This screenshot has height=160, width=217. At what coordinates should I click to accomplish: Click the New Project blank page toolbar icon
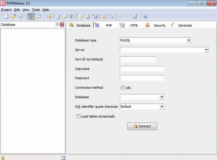click(6, 16)
